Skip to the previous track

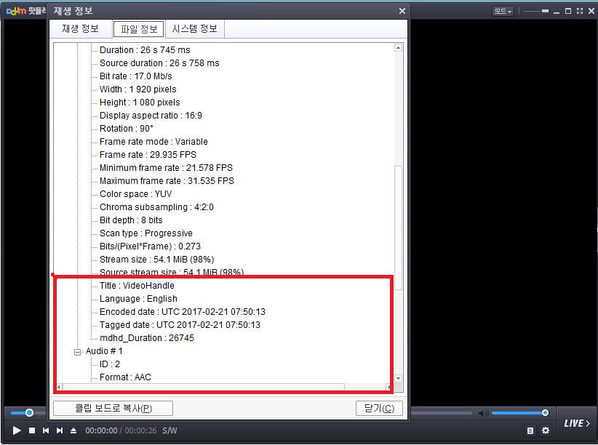[x=46, y=430]
